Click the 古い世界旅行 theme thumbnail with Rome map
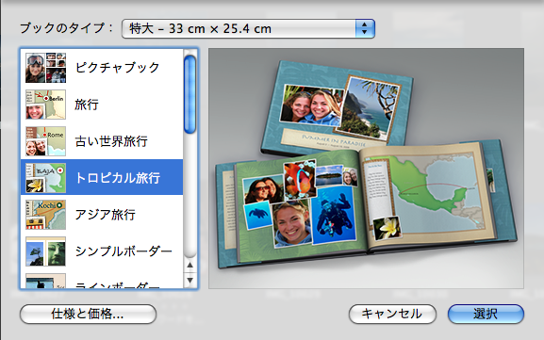This screenshot has height=340, width=544. (45, 141)
